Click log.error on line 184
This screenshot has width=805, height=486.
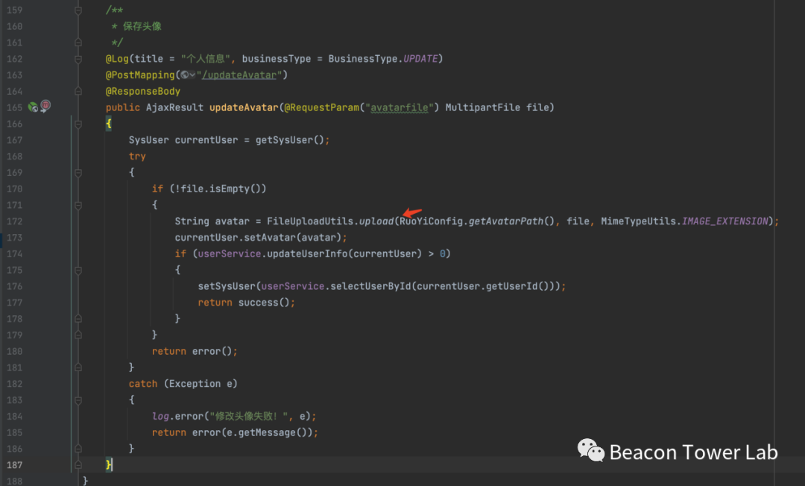tap(177, 416)
